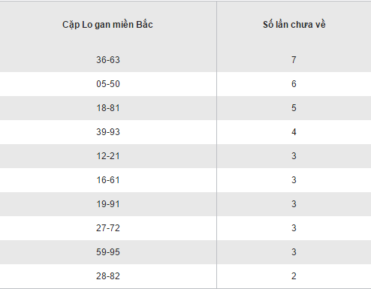Screen dimensions: 371x289
Task: Click count 2 next to 28-82
Action: 294,276
